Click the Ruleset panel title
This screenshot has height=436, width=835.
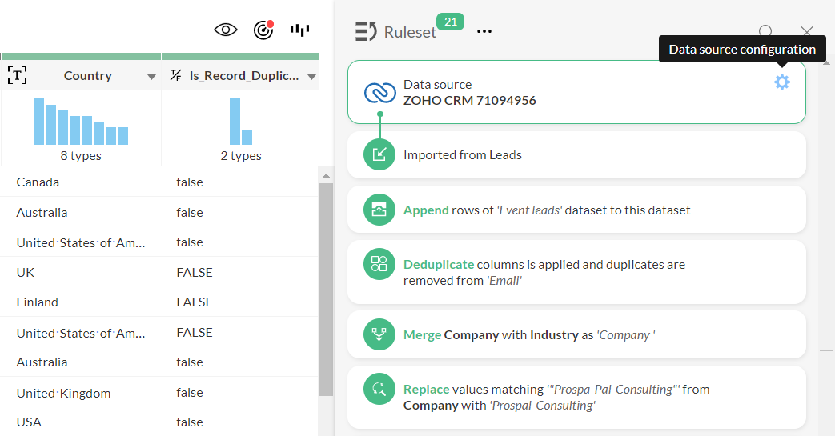point(410,32)
